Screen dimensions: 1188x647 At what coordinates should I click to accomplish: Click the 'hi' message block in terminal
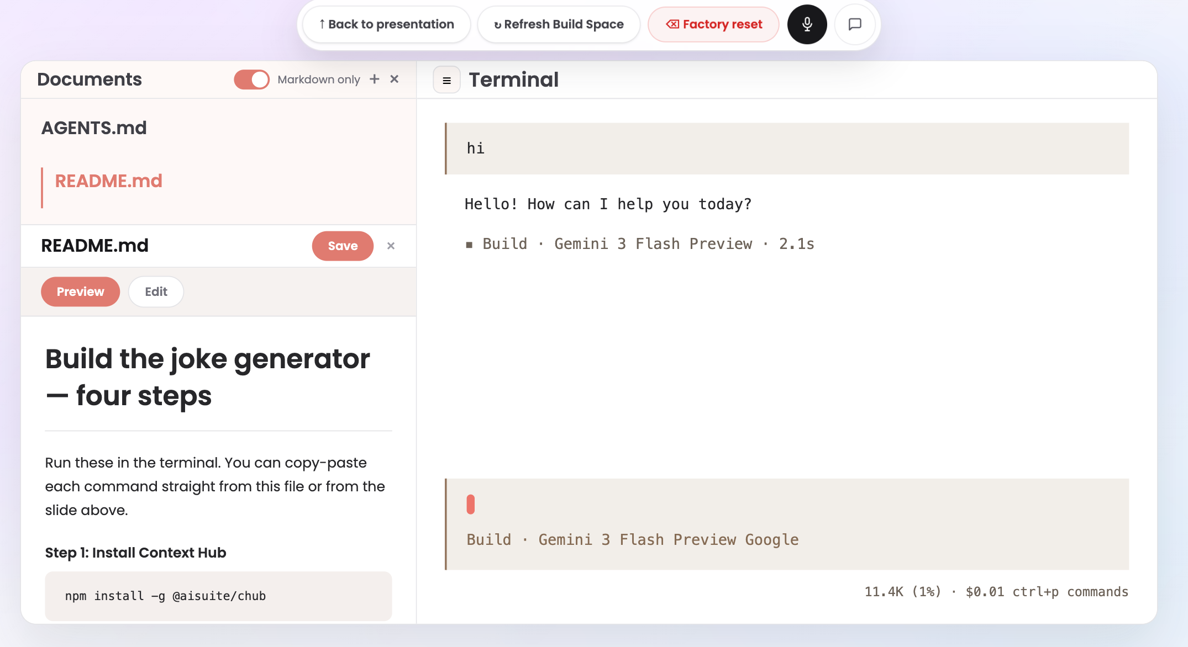[x=787, y=149]
